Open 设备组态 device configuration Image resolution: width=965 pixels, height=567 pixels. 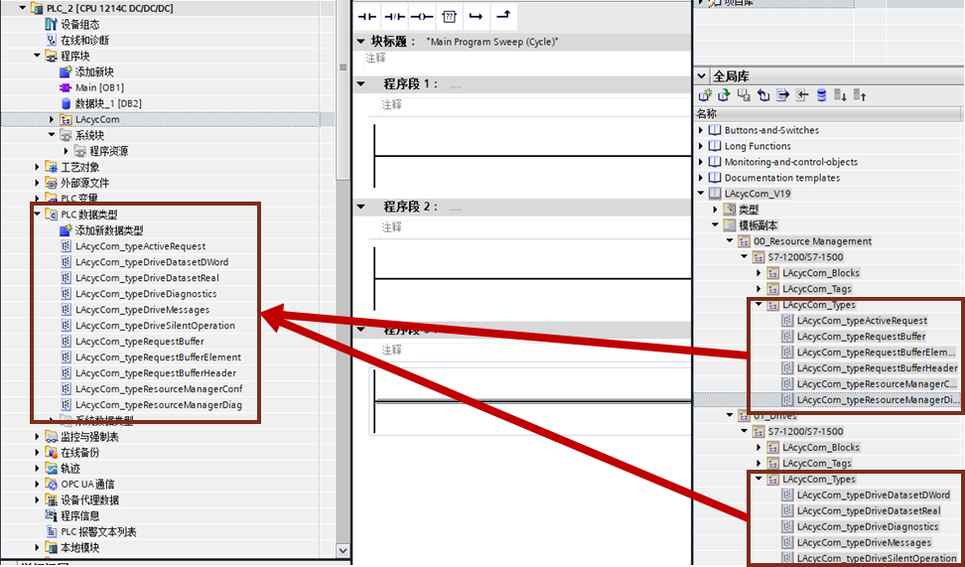[79, 24]
